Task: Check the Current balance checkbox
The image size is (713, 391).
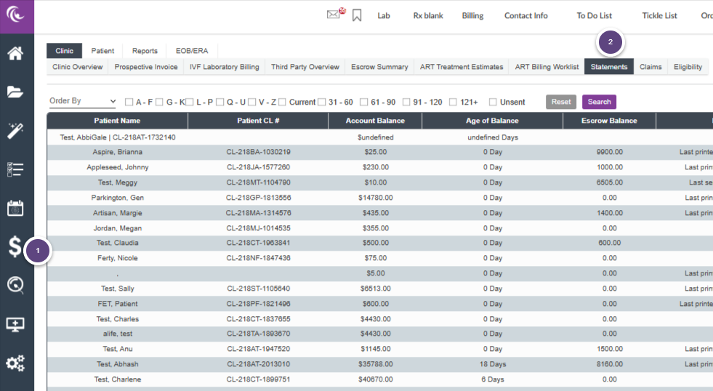Action: point(282,102)
